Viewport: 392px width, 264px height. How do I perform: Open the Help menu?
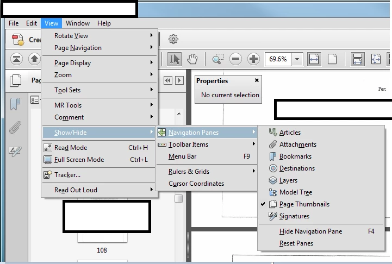[x=104, y=23]
